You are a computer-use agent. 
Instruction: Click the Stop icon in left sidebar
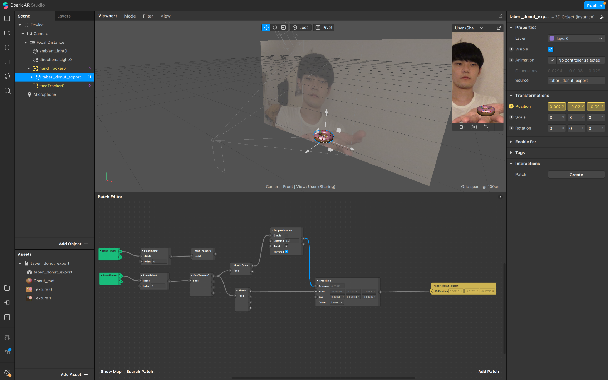point(7,62)
